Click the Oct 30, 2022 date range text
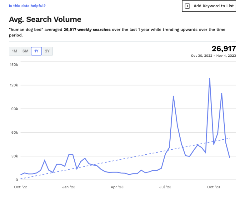Screen dimensions: 242x198 coord(213,56)
